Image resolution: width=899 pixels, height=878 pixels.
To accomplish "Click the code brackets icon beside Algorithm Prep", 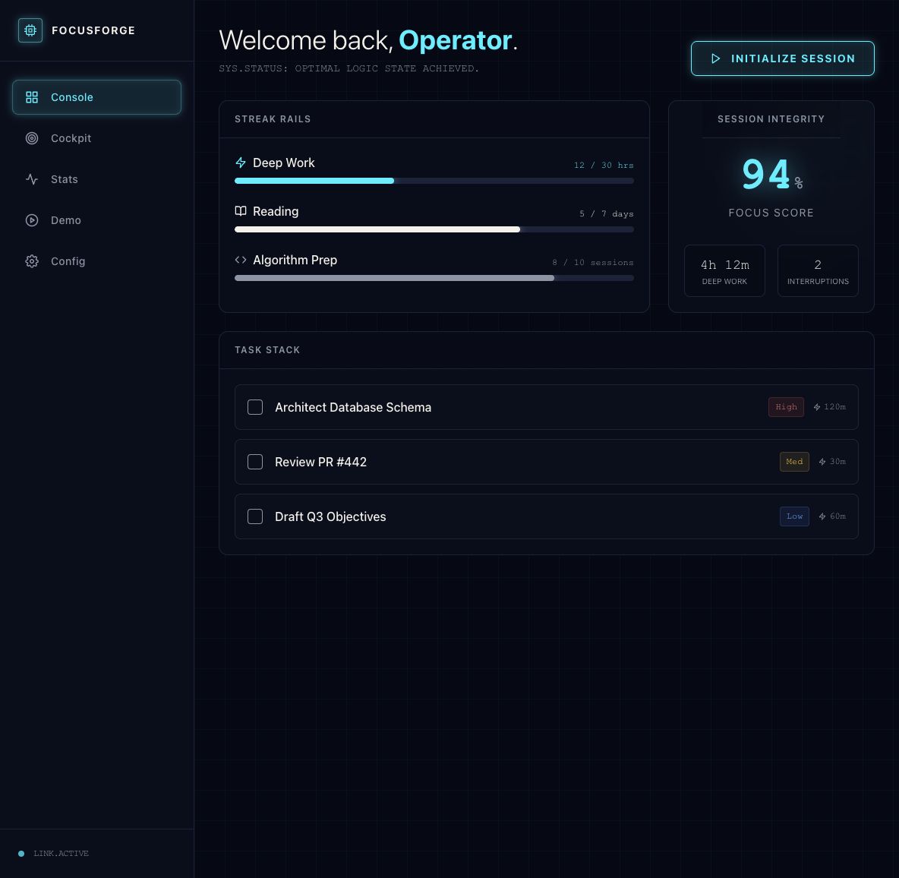I will [241, 260].
